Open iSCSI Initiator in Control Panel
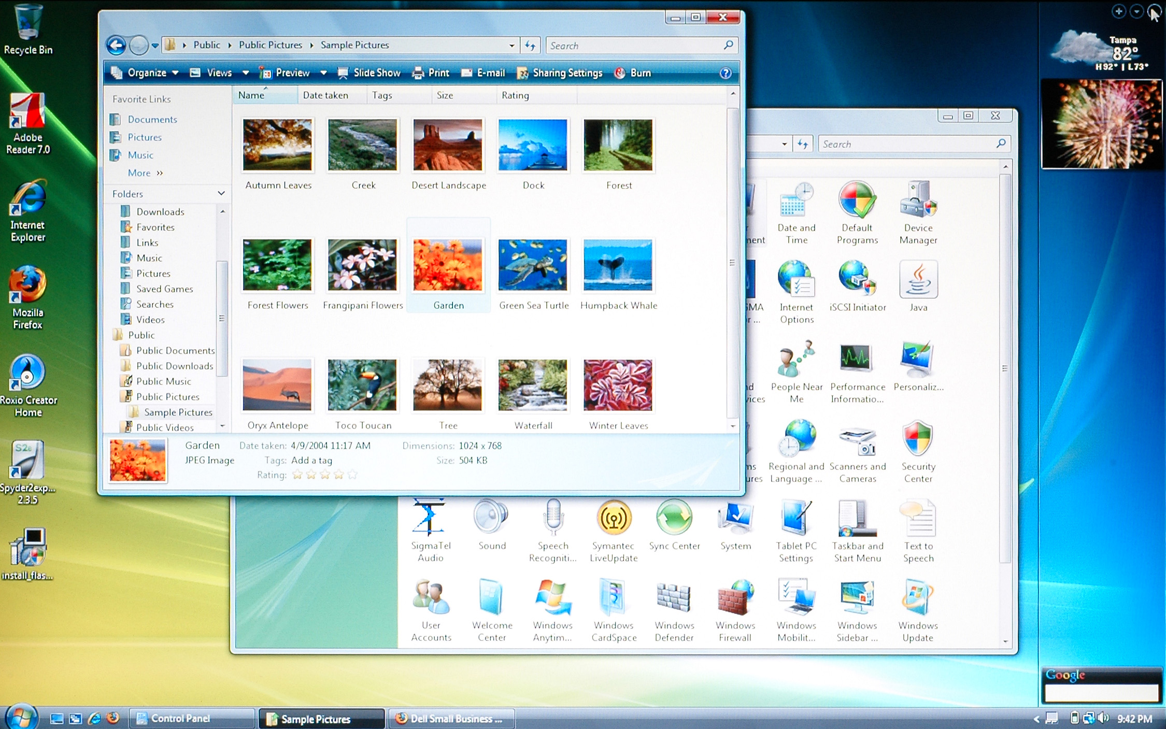The height and width of the screenshot is (729, 1166). [x=857, y=287]
